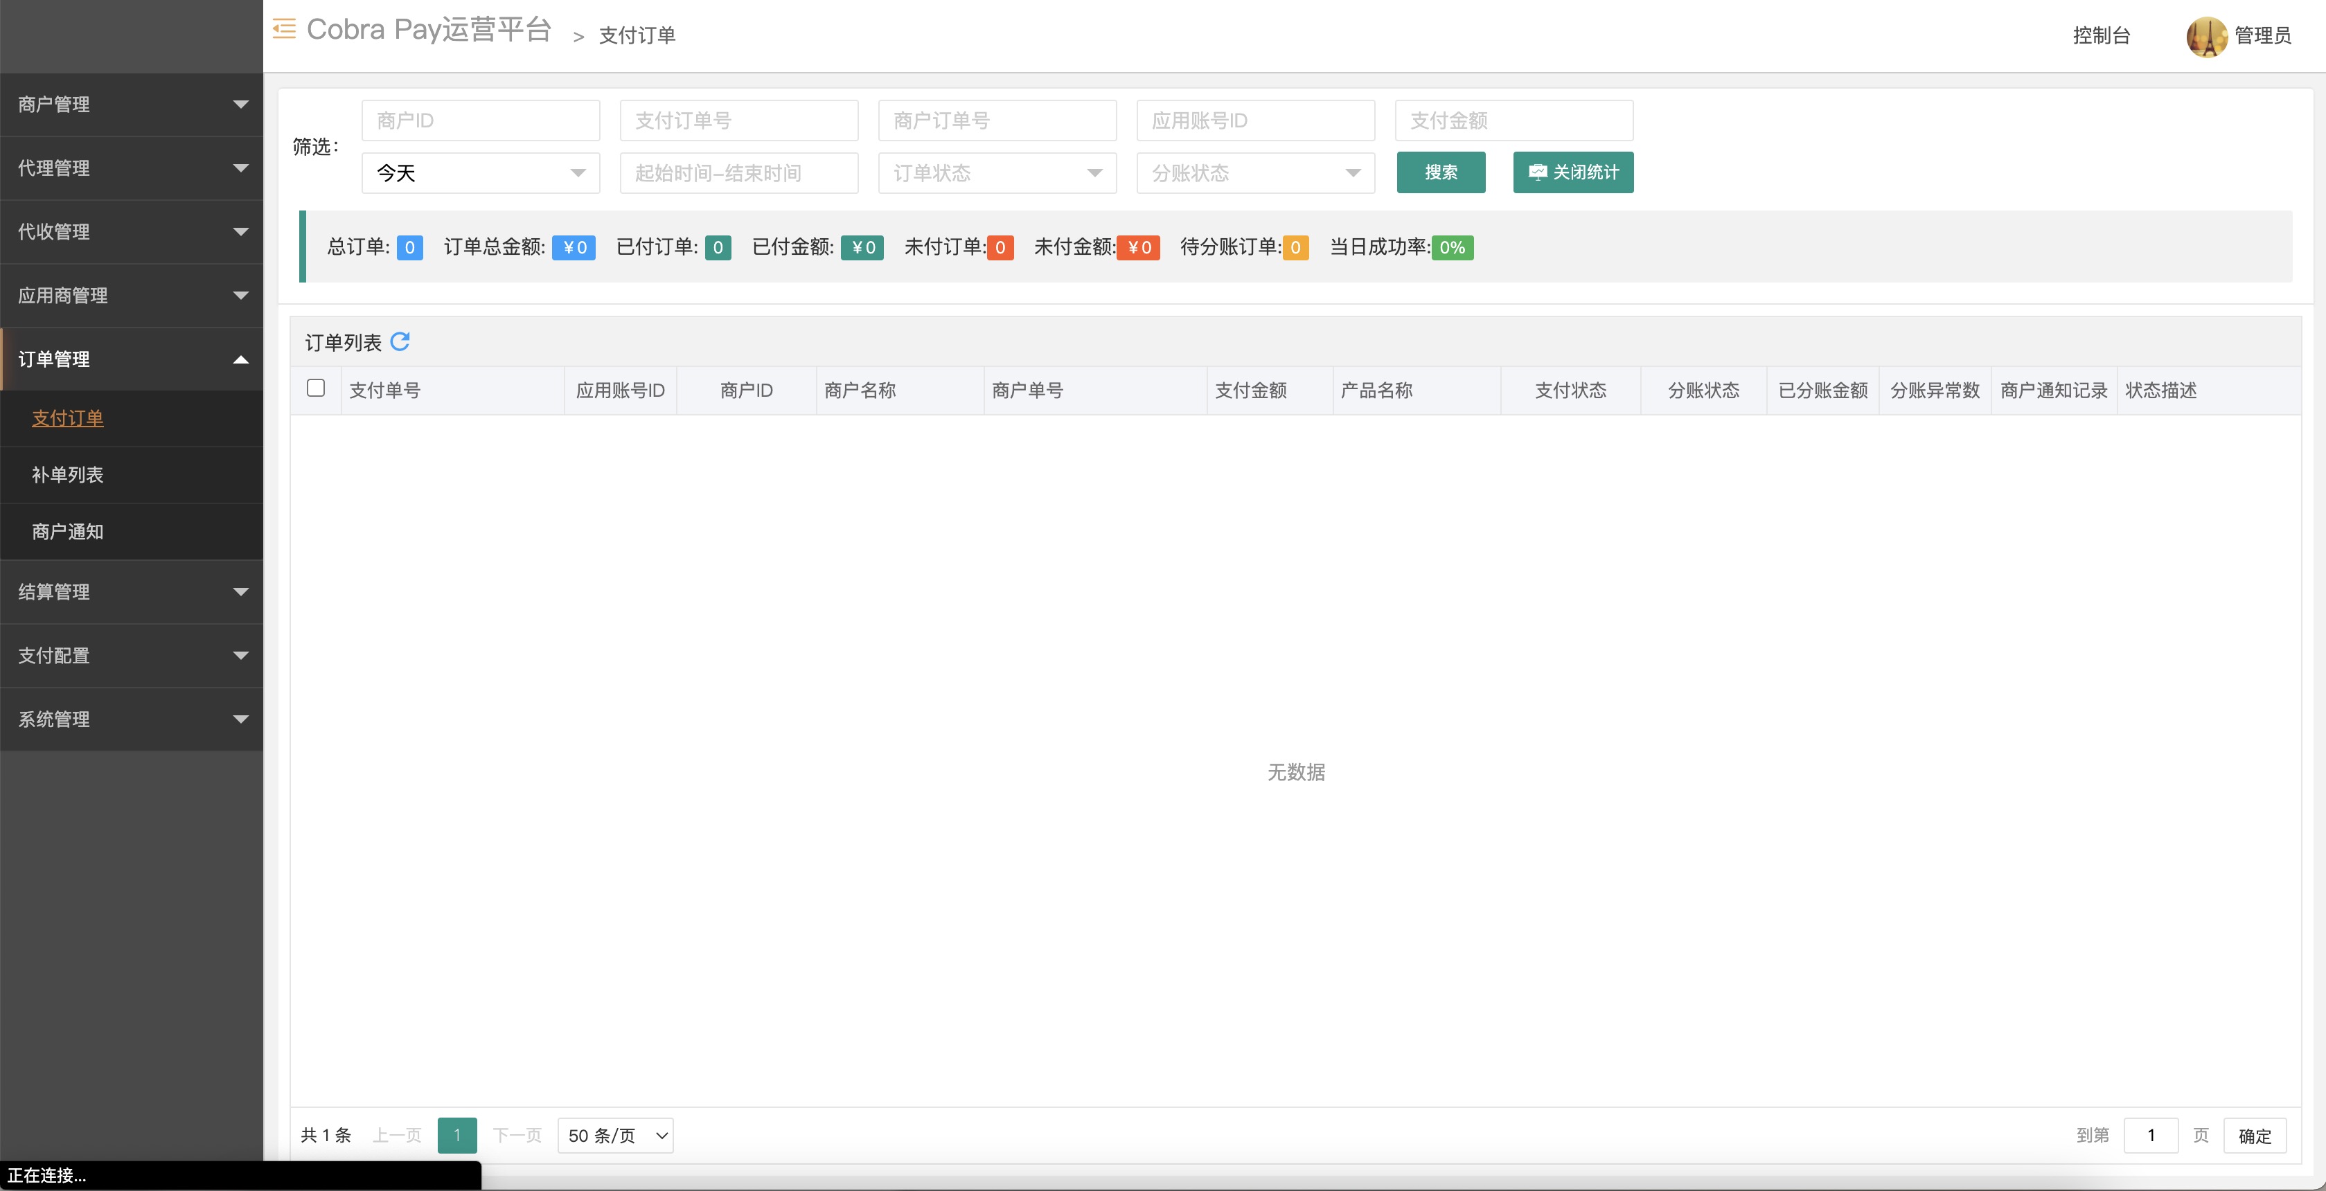2326x1191 pixels.
Task: Expand the 系统管理 sidebar section
Action: point(132,719)
